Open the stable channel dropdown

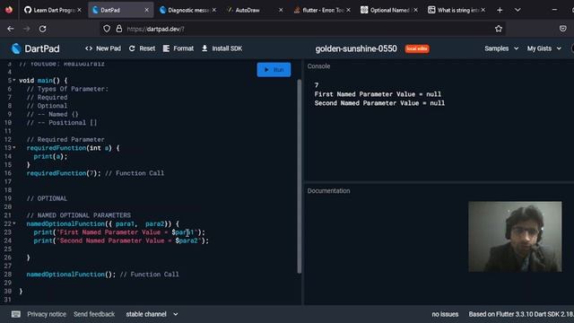152,314
